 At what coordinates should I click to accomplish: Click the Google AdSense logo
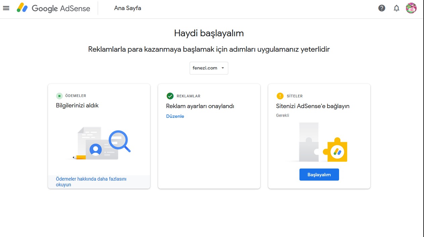click(x=54, y=8)
